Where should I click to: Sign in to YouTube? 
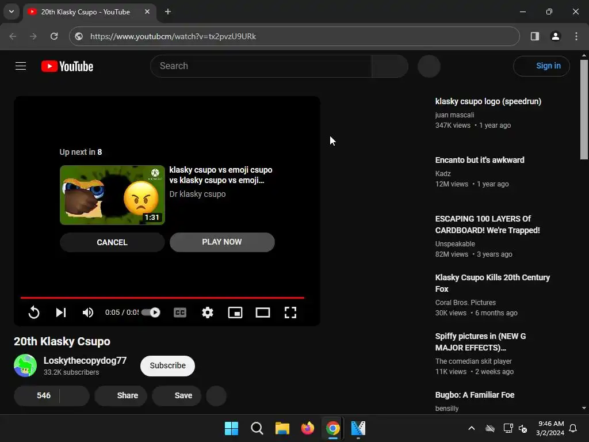[541, 66]
